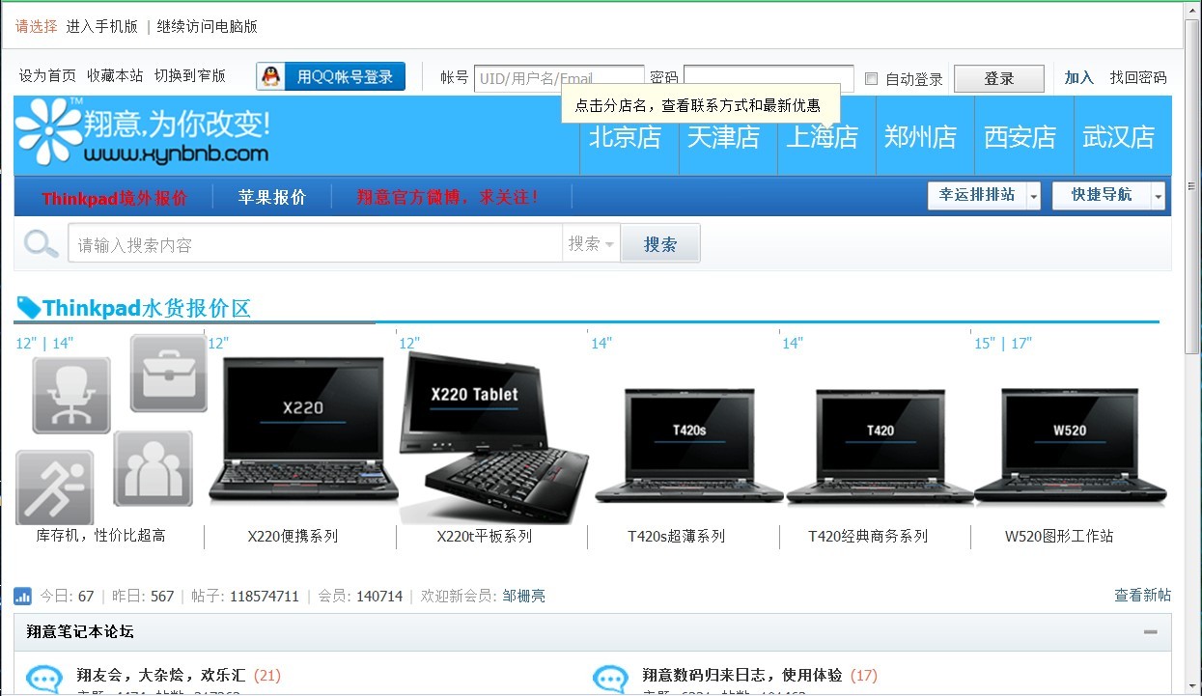The height and width of the screenshot is (696, 1202).
Task: Open 翔友会，大杂烩，欢乐汇 forum link
Action: (x=161, y=675)
